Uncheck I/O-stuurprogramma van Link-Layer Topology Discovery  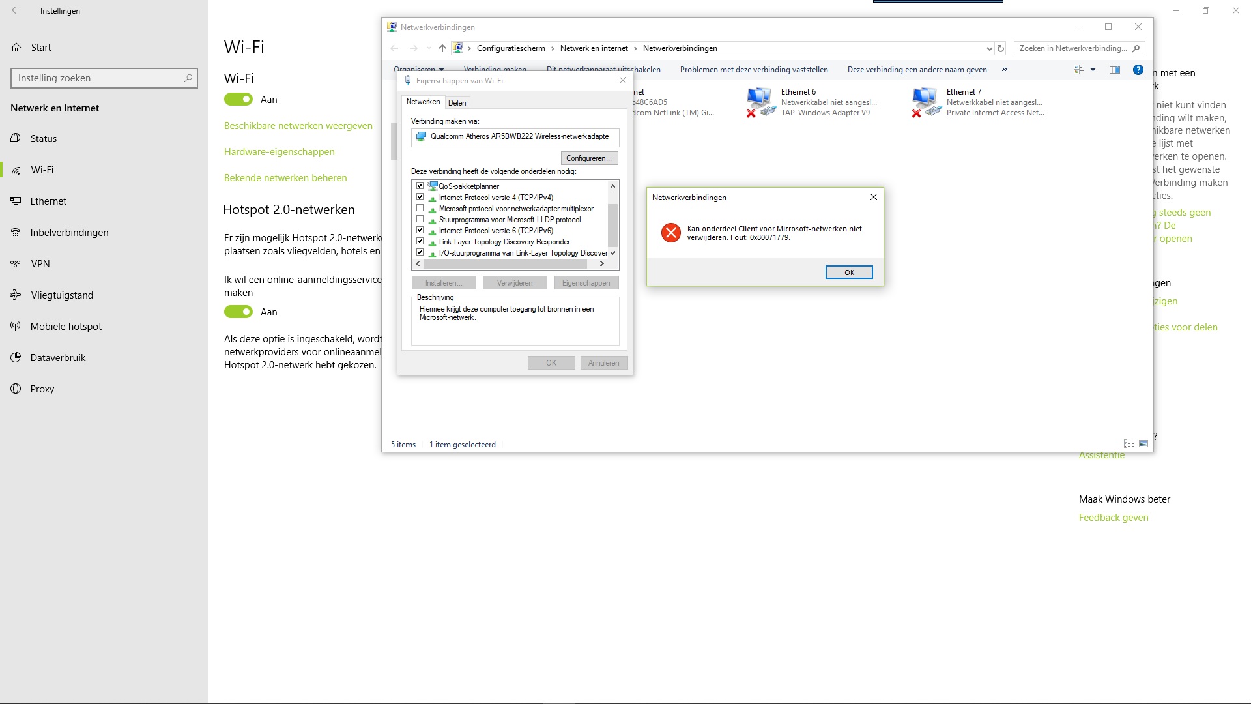tap(420, 252)
